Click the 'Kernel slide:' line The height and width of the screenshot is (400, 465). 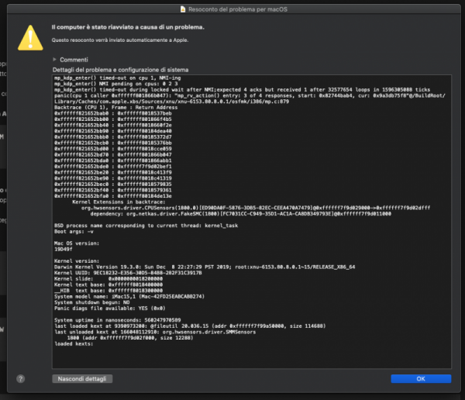point(108,279)
